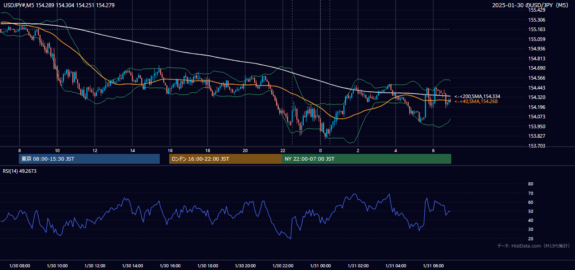Click price axis value 153.827
Viewport: 575px width, 270px height.
coord(536,136)
